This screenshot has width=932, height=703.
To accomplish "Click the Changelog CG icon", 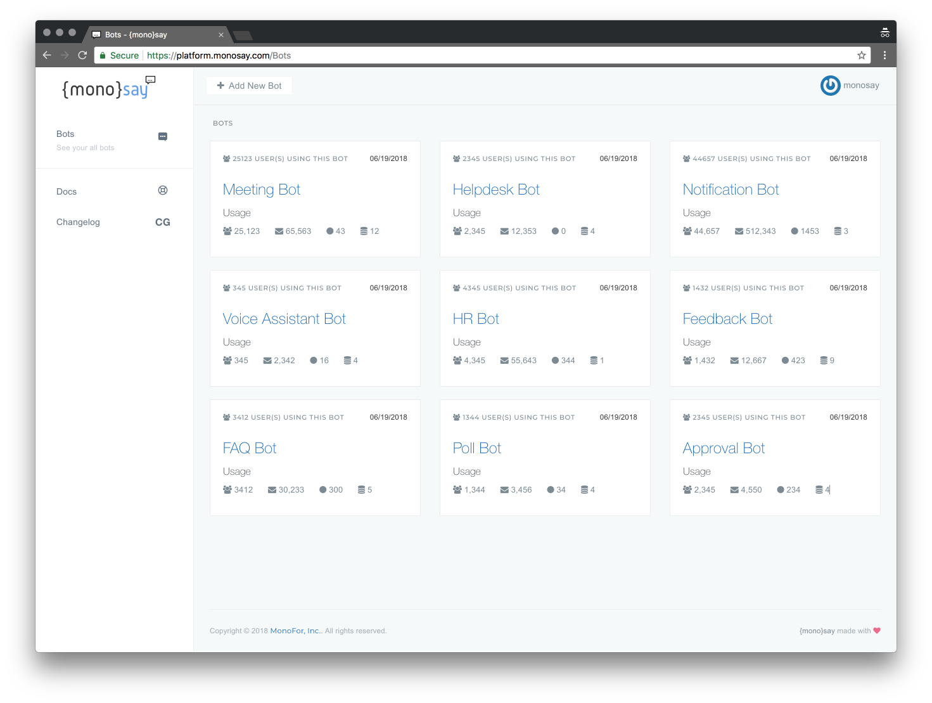I will (163, 222).
